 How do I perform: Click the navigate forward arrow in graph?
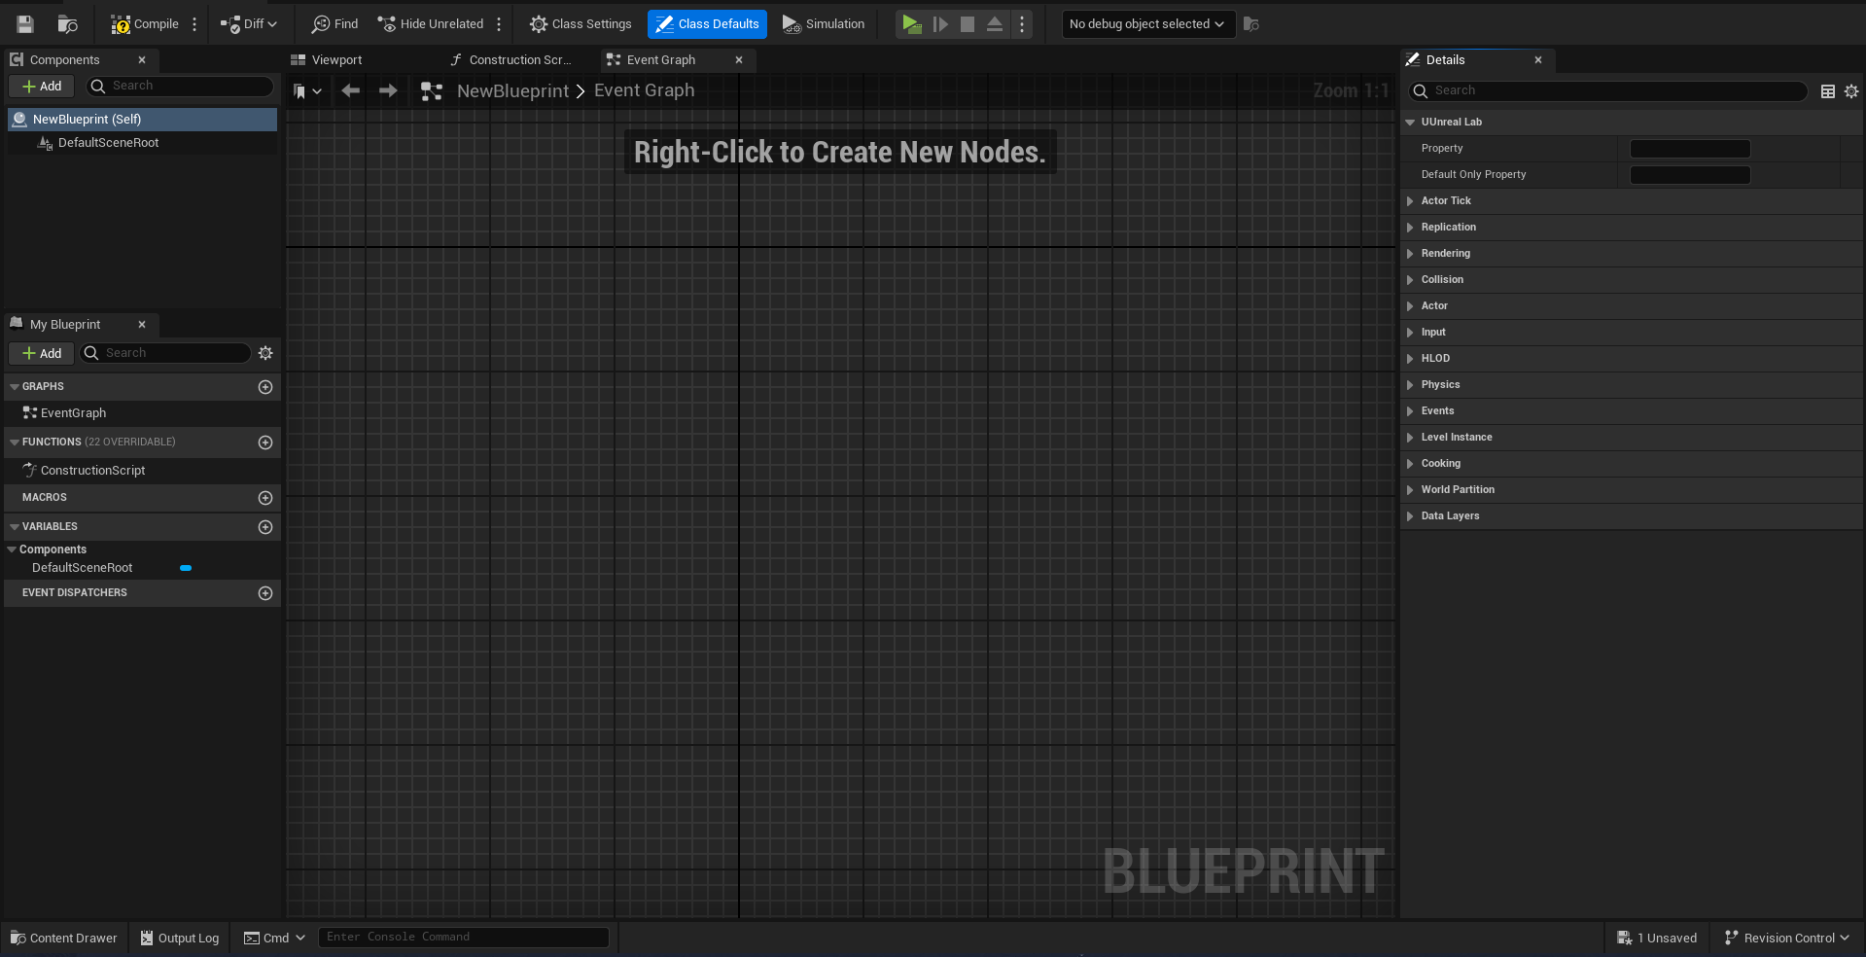388,90
